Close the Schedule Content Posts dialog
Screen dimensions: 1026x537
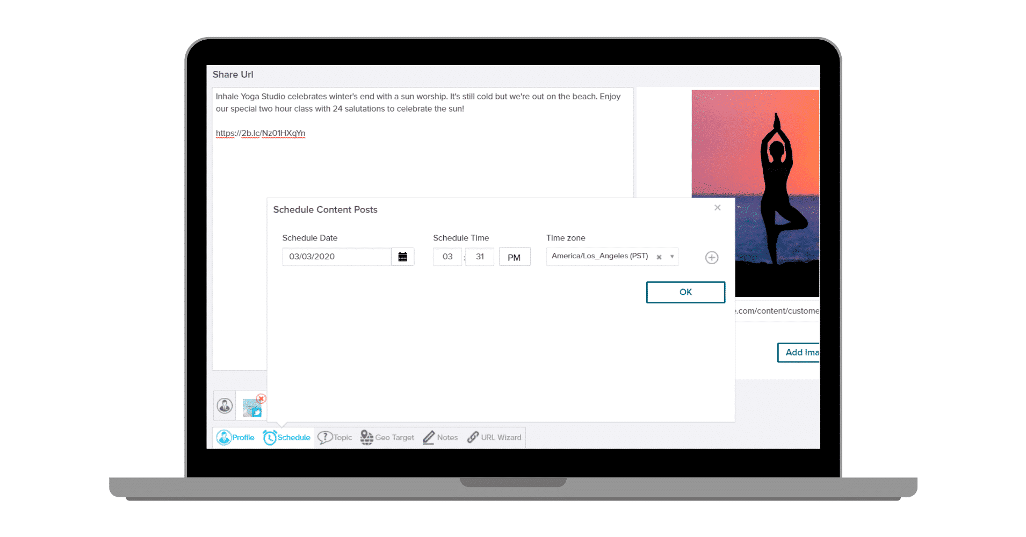coord(717,208)
